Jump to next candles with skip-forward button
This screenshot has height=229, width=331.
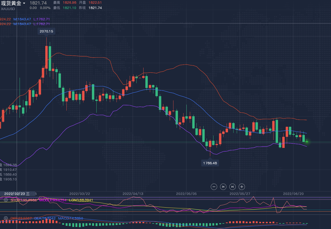[x=232, y=187]
